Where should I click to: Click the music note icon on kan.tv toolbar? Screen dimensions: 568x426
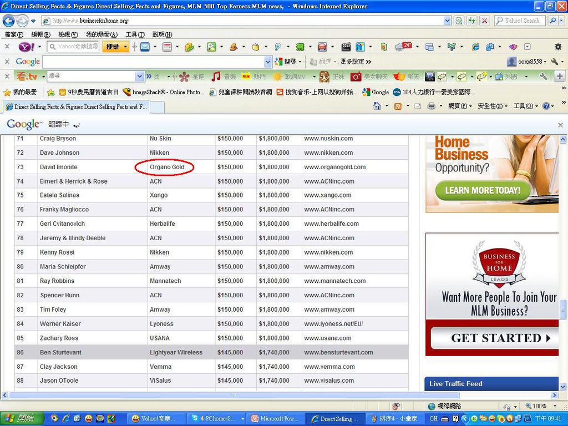[x=216, y=77]
